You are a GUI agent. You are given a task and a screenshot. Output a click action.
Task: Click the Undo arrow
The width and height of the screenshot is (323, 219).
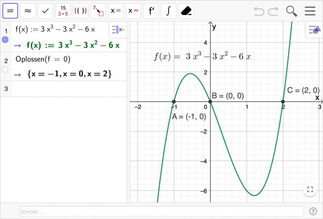tap(259, 11)
